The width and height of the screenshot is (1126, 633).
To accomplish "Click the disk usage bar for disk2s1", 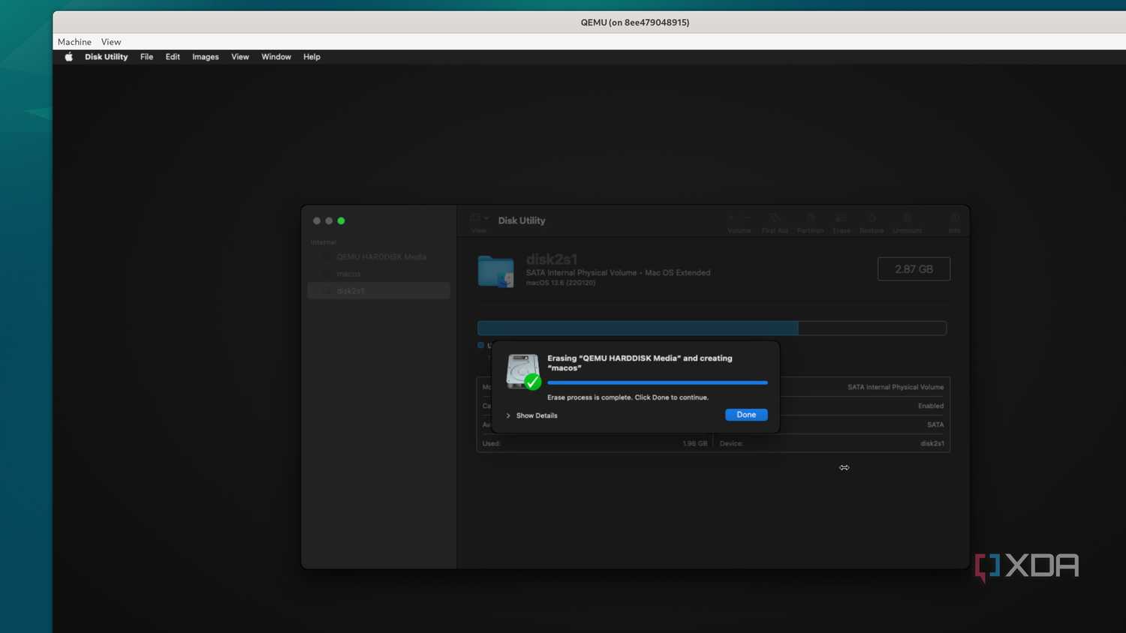I will point(712,328).
